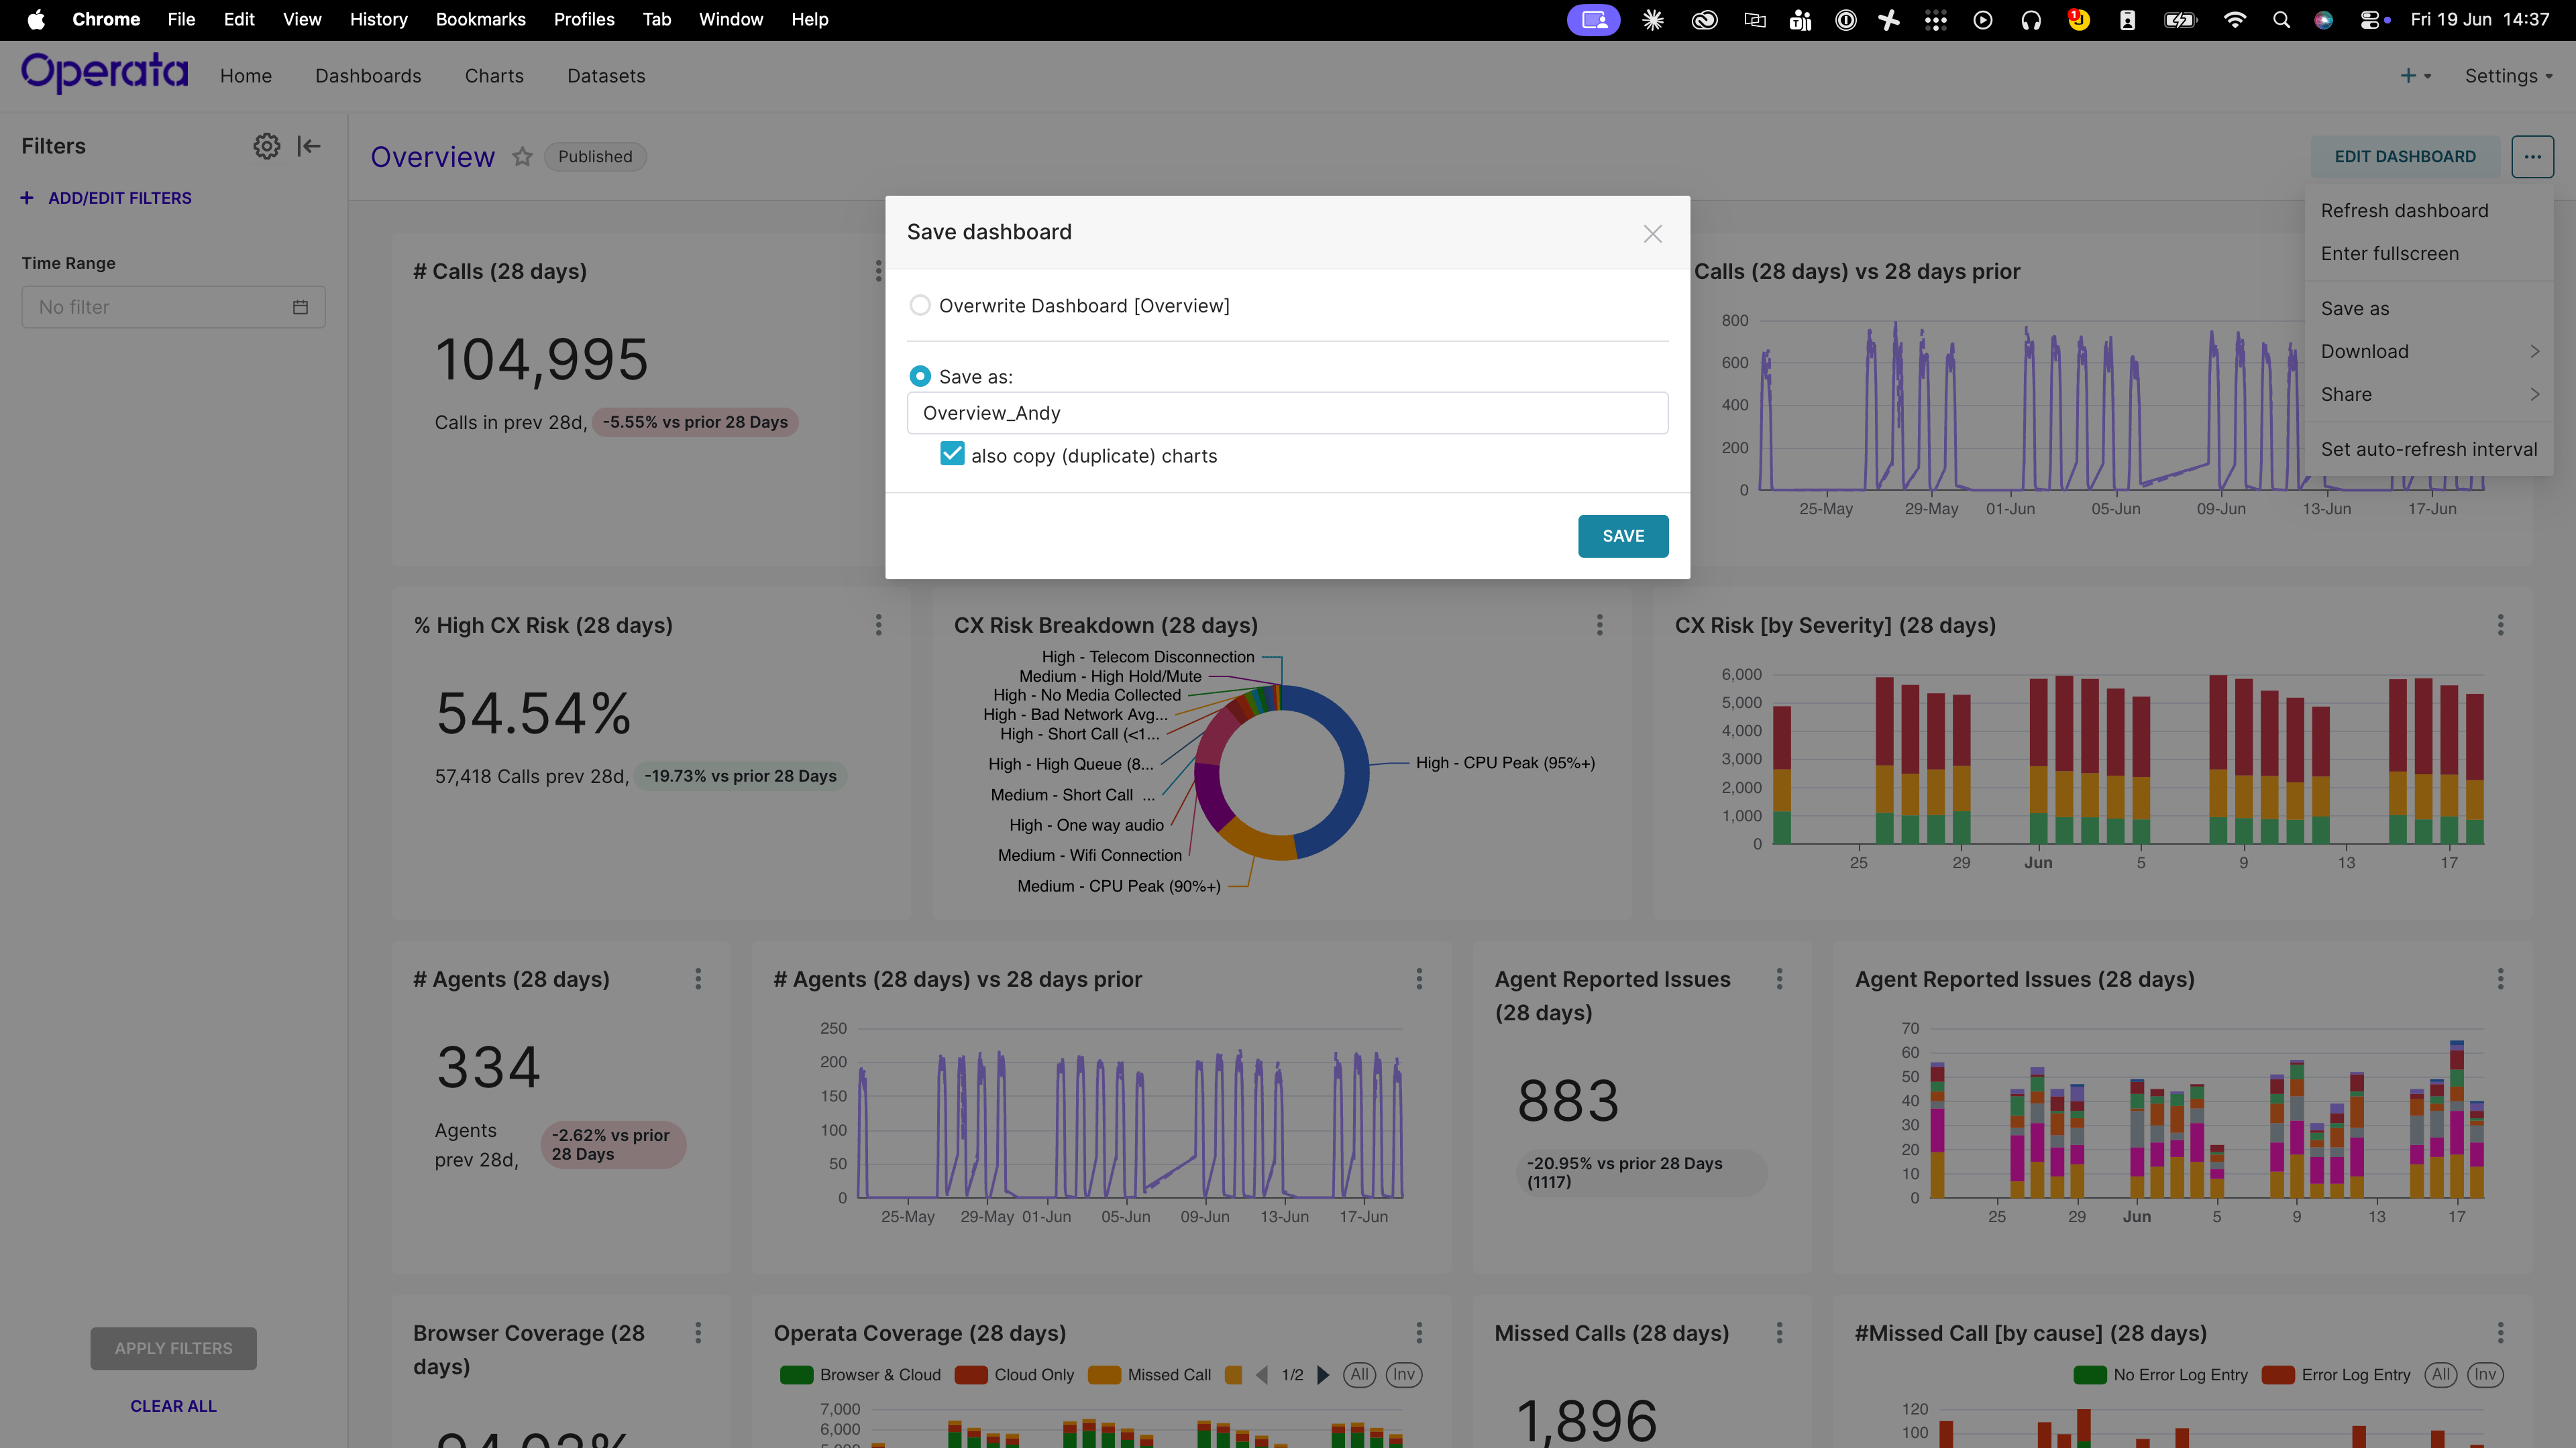Favorite the Overview dashboard star
2576x1448 pixels.
click(x=522, y=157)
